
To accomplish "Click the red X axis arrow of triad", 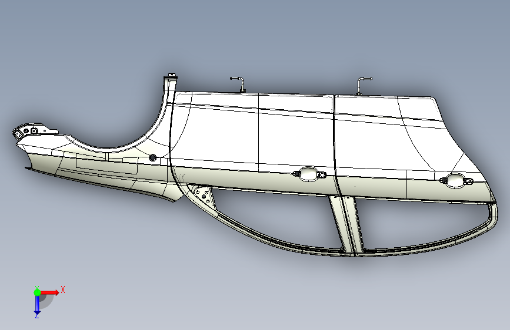I will (x=50, y=292).
